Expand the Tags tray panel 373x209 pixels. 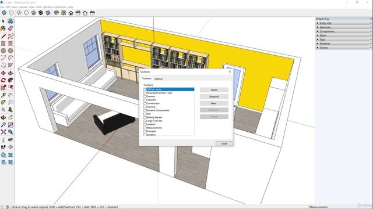344,39
